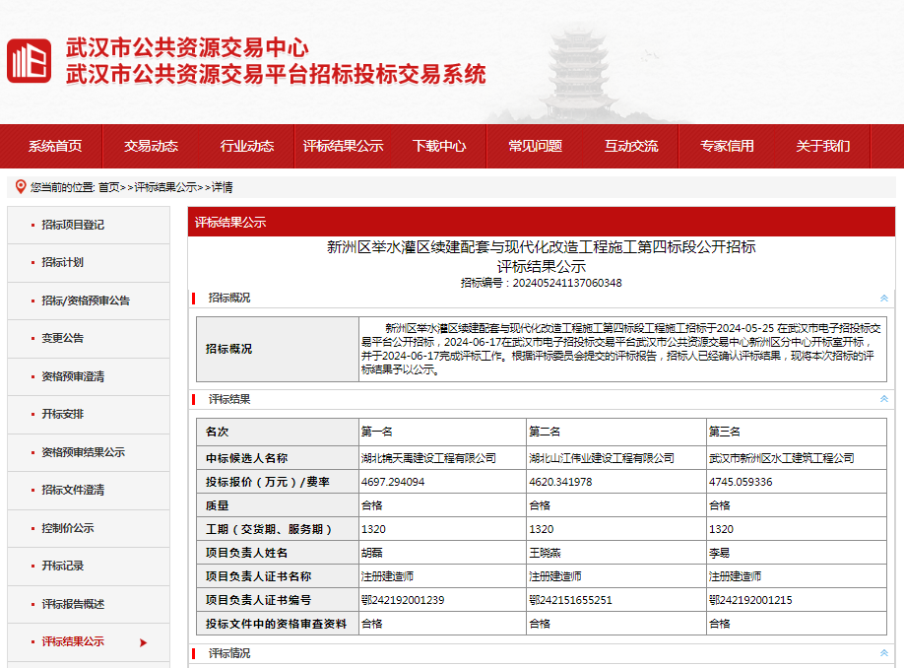
Task: Open 控制价公示 in the sidebar
Action: tap(67, 528)
